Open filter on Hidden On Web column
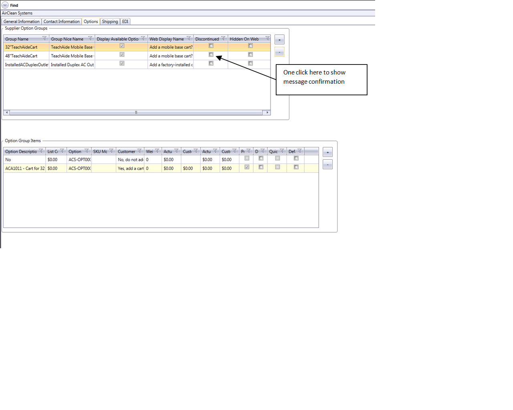 (267, 39)
